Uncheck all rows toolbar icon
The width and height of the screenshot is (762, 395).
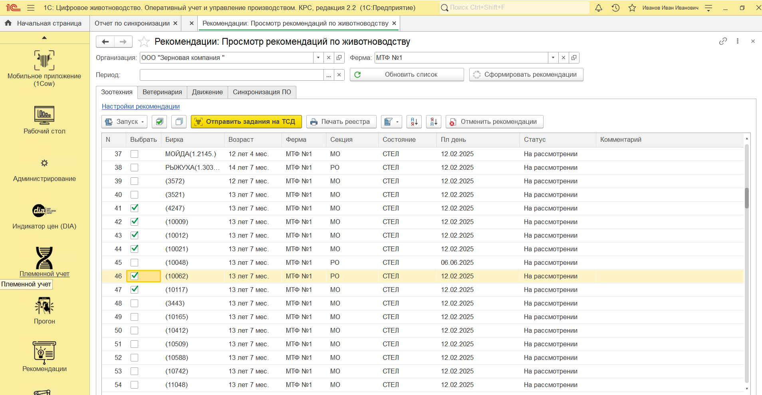[179, 122]
